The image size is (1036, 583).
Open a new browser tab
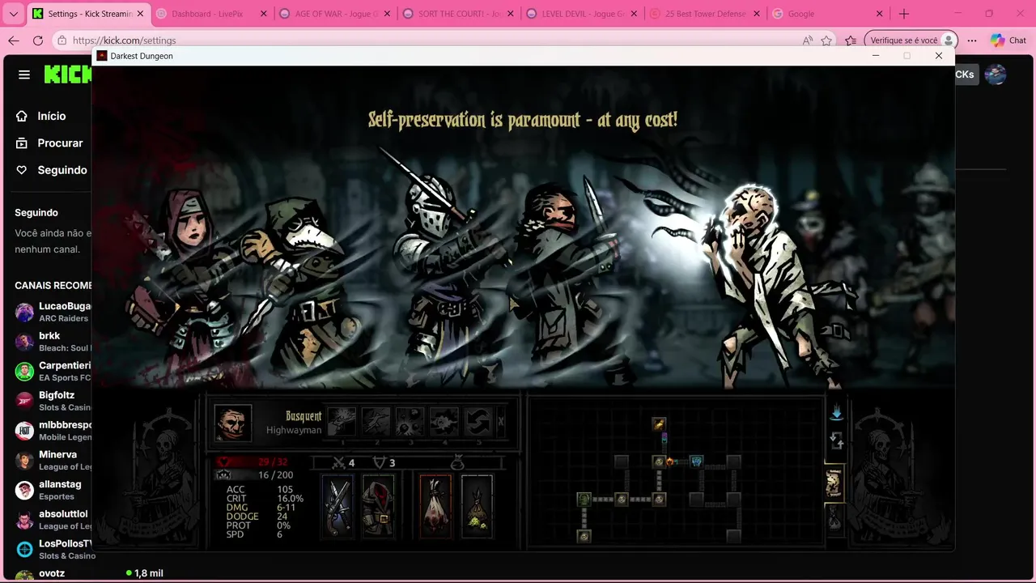pyautogui.click(x=904, y=14)
